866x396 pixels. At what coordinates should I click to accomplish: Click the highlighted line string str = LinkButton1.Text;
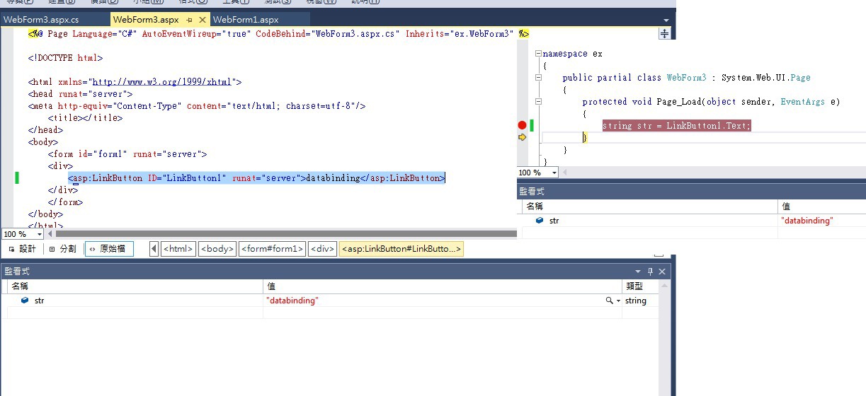click(x=676, y=125)
